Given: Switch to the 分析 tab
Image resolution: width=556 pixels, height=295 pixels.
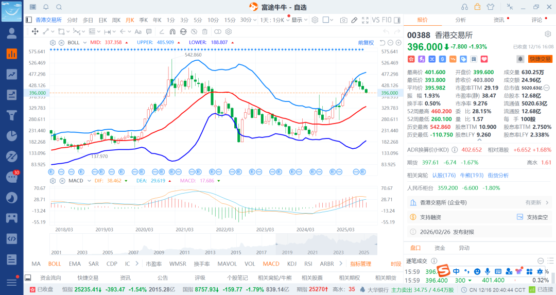Looking at the screenshot, I should pyautogui.click(x=460, y=20).
